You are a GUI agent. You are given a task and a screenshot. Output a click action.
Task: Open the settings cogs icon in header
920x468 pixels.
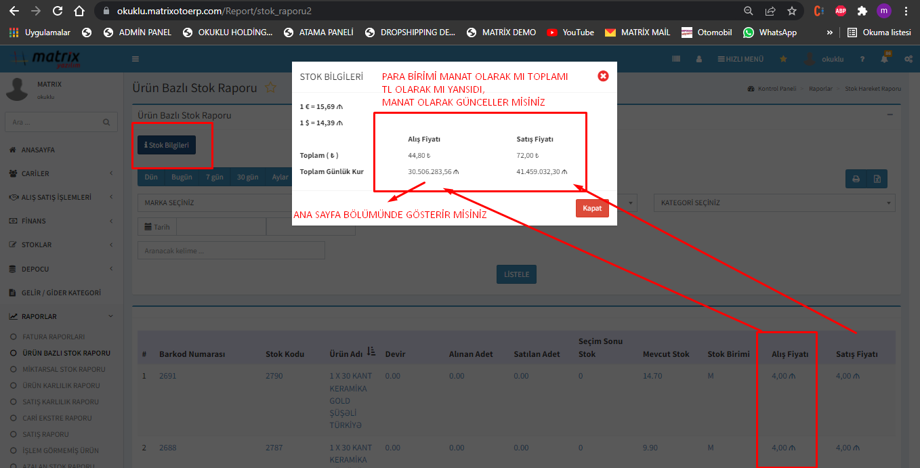(908, 59)
